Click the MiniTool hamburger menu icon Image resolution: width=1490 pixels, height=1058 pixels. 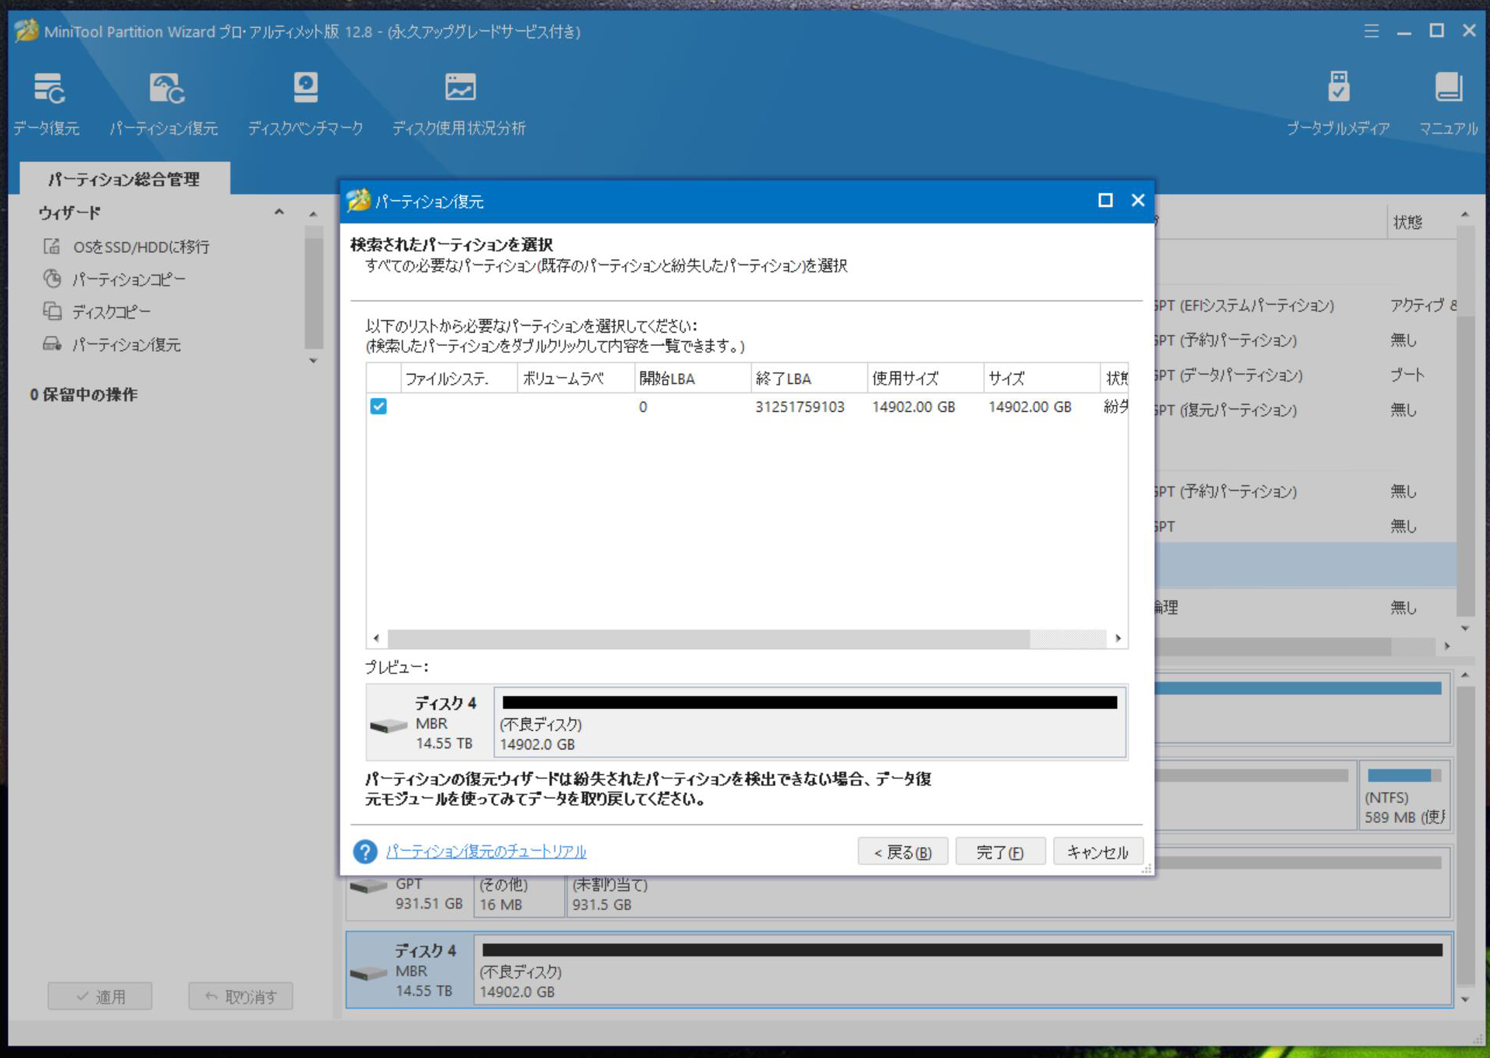1371,31
